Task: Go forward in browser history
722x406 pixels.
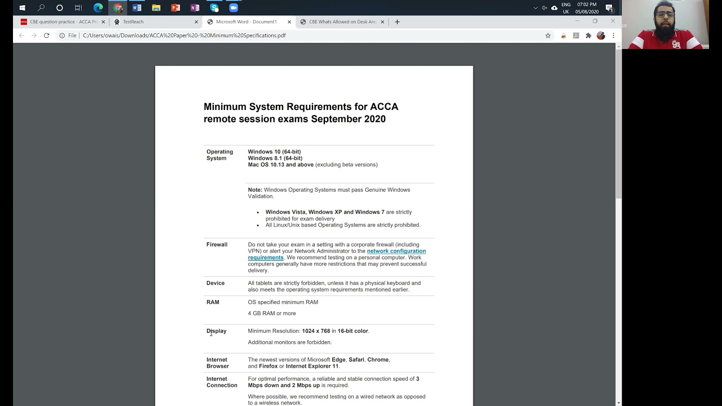Action: (x=34, y=36)
